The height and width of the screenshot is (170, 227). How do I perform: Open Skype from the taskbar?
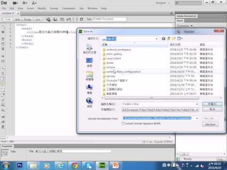(x=88, y=165)
